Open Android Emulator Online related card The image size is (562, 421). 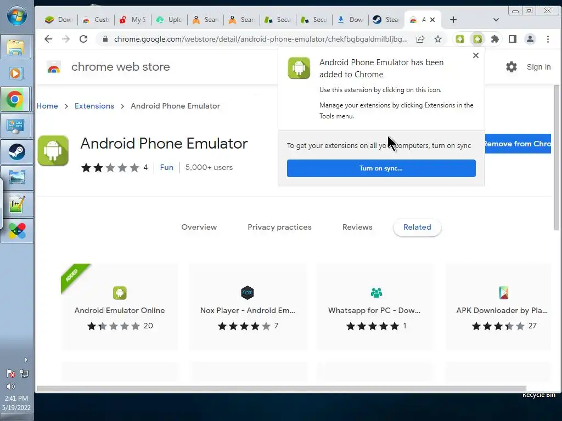click(120, 307)
